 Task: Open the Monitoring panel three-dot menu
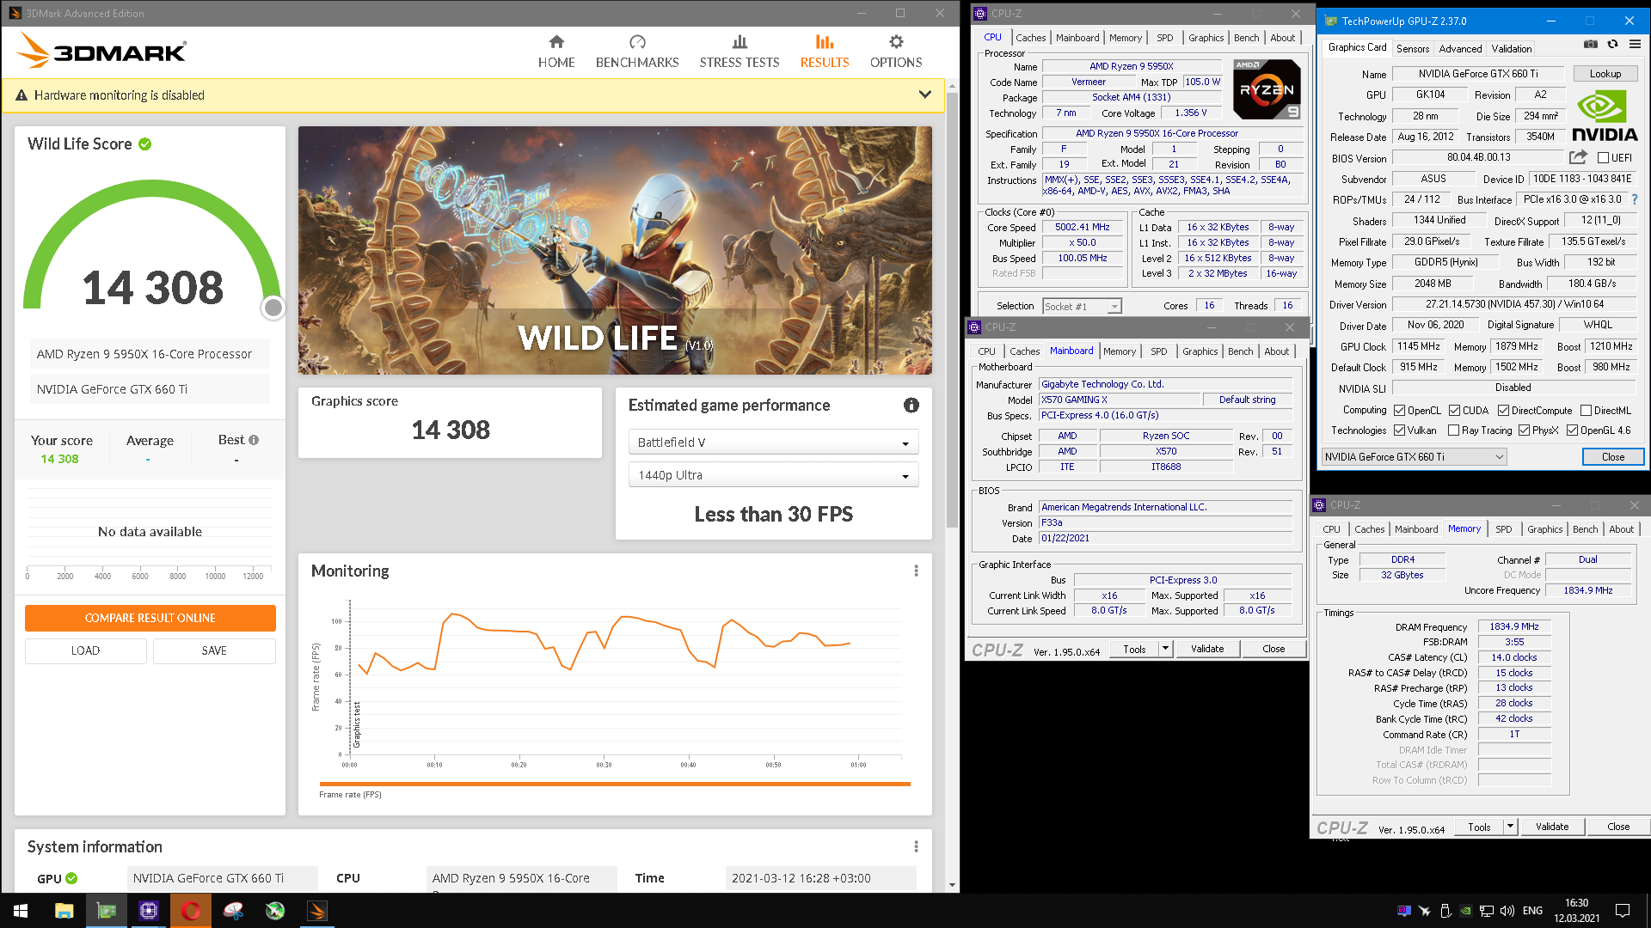click(916, 571)
